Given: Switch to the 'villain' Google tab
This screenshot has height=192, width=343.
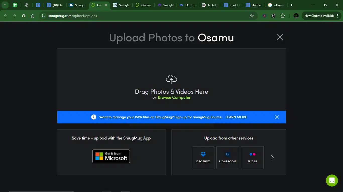Looking at the screenshot, I should (276, 5).
